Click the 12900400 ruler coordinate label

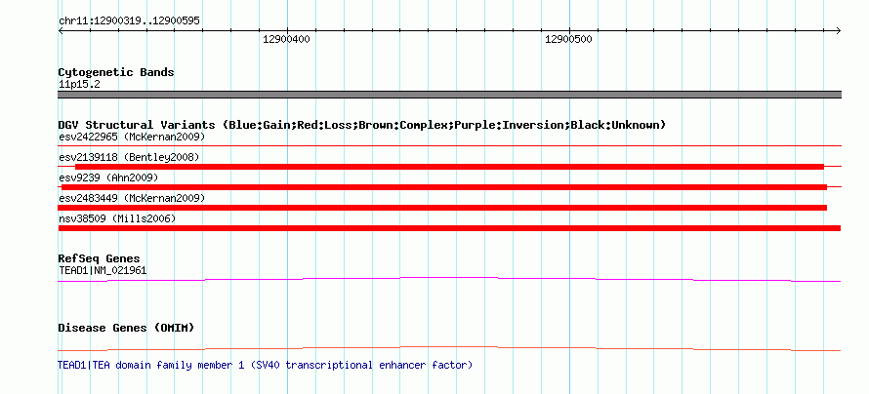286,39
